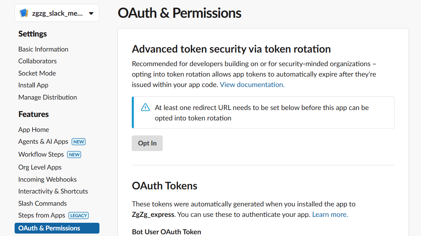421x236 pixels.
Task: Go to Incoming Webhooks
Action: point(48,179)
